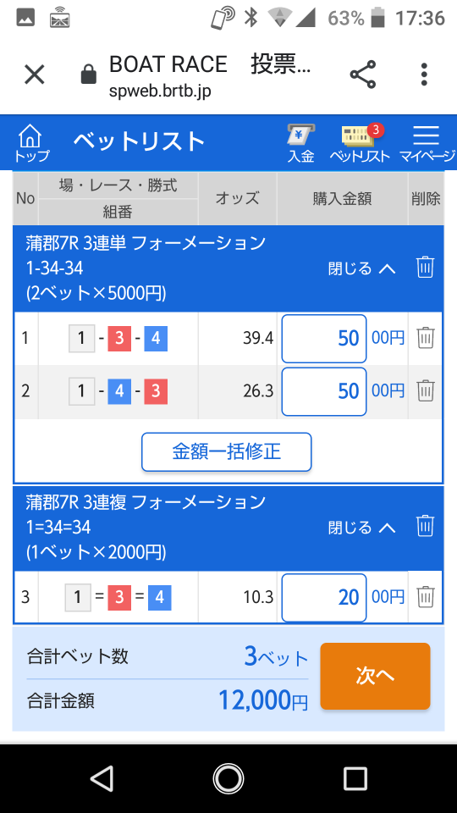
Task: Delete bet 1-4-3 with its trash icon
Action: (425, 390)
